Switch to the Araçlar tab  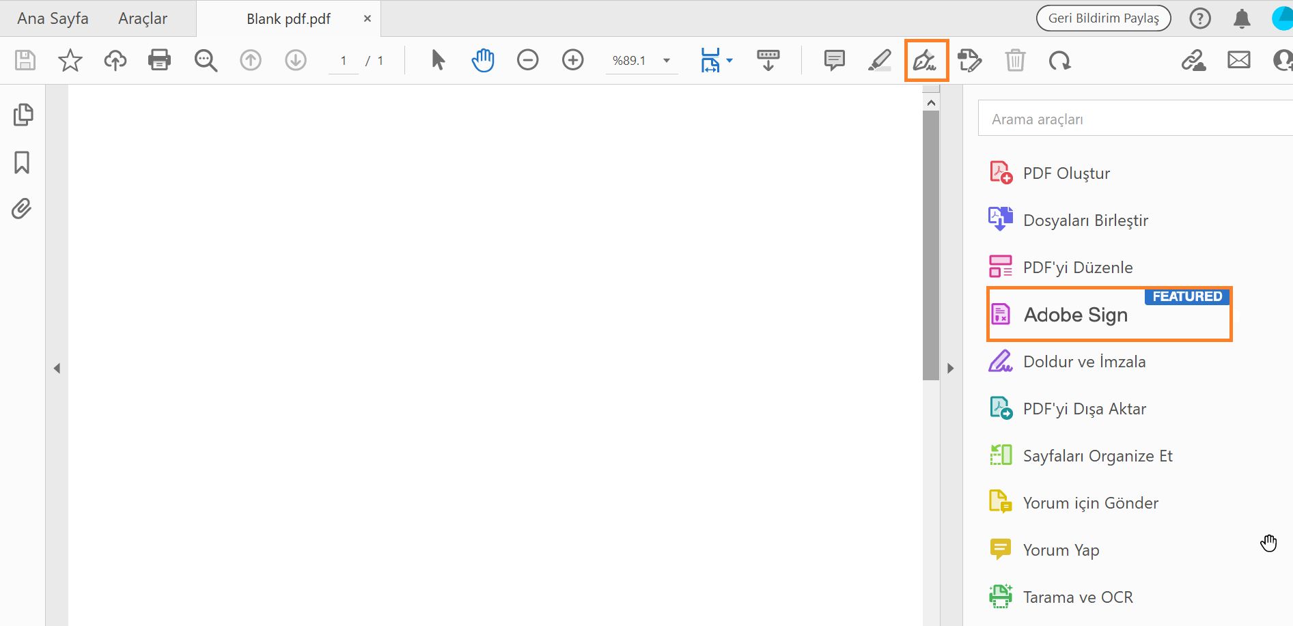click(143, 18)
